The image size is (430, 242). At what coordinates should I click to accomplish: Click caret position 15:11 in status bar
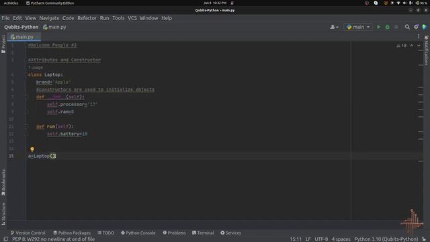coord(296,239)
